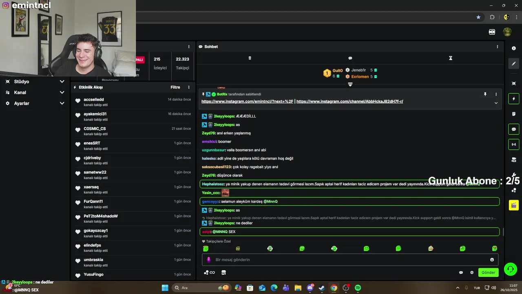
Task: Click username gencayyz in chat
Action: (x=210, y=201)
